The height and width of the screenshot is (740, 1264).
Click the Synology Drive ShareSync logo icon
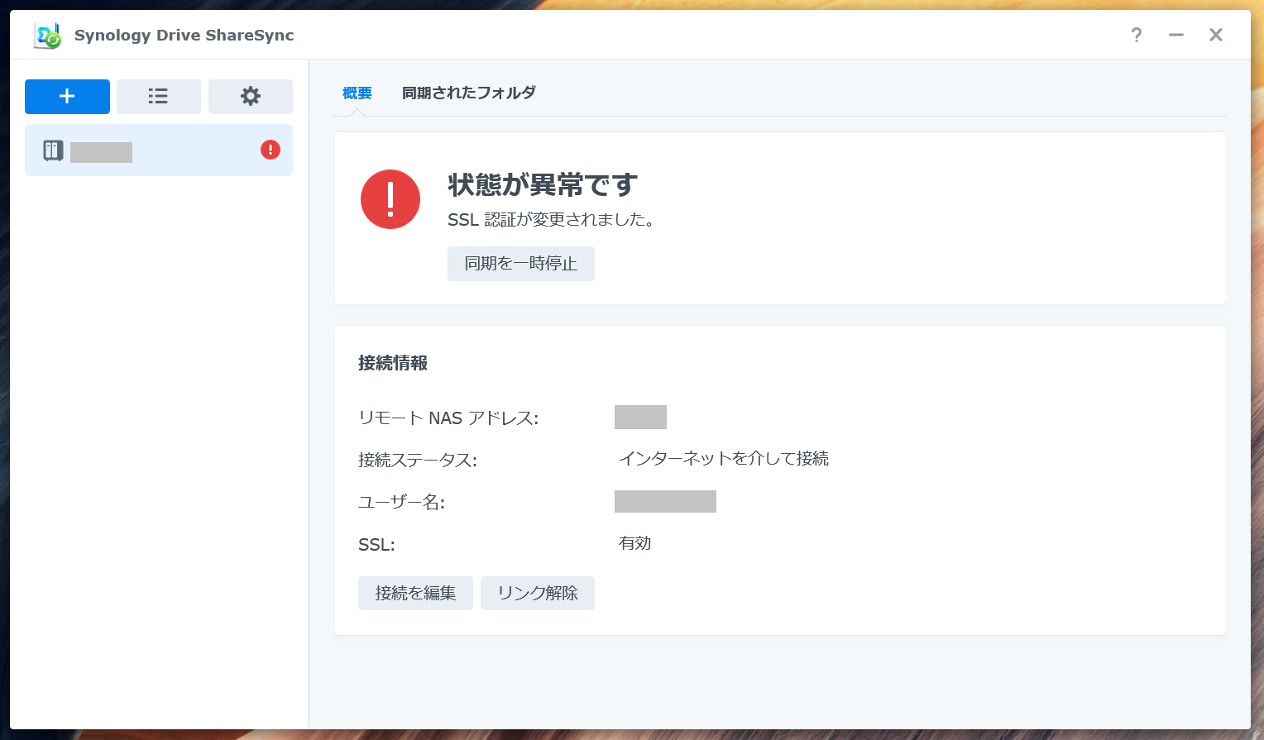pyautogui.click(x=47, y=35)
